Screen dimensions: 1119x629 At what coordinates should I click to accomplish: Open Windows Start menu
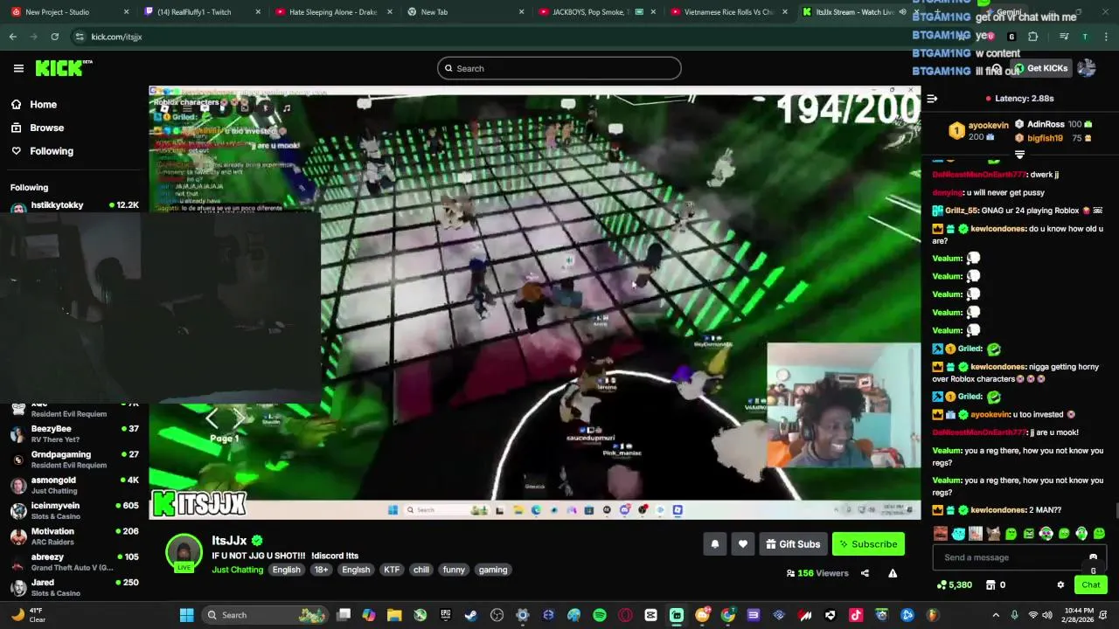pos(186,615)
